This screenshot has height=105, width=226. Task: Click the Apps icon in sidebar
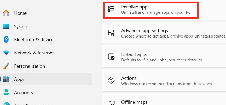pyautogui.click(x=6, y=79)
